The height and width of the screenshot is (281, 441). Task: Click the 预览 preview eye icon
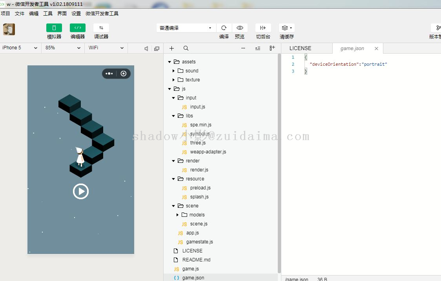point(240,28)
